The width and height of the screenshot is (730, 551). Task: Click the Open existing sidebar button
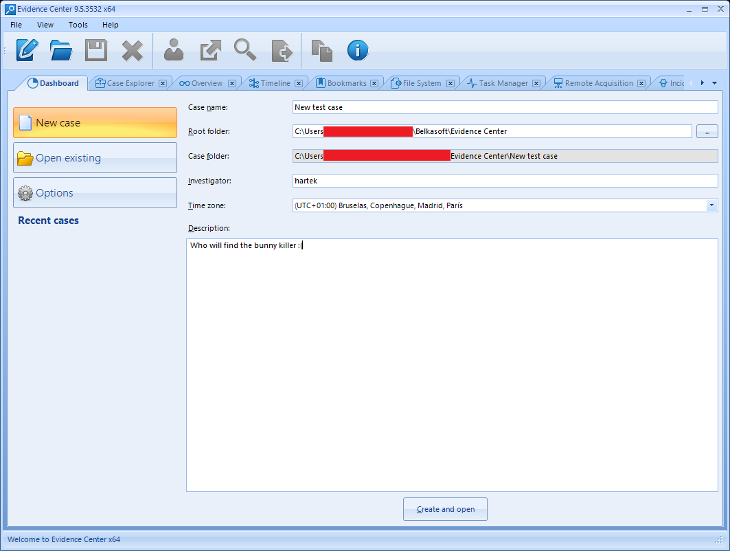click(x=95, y=158)
